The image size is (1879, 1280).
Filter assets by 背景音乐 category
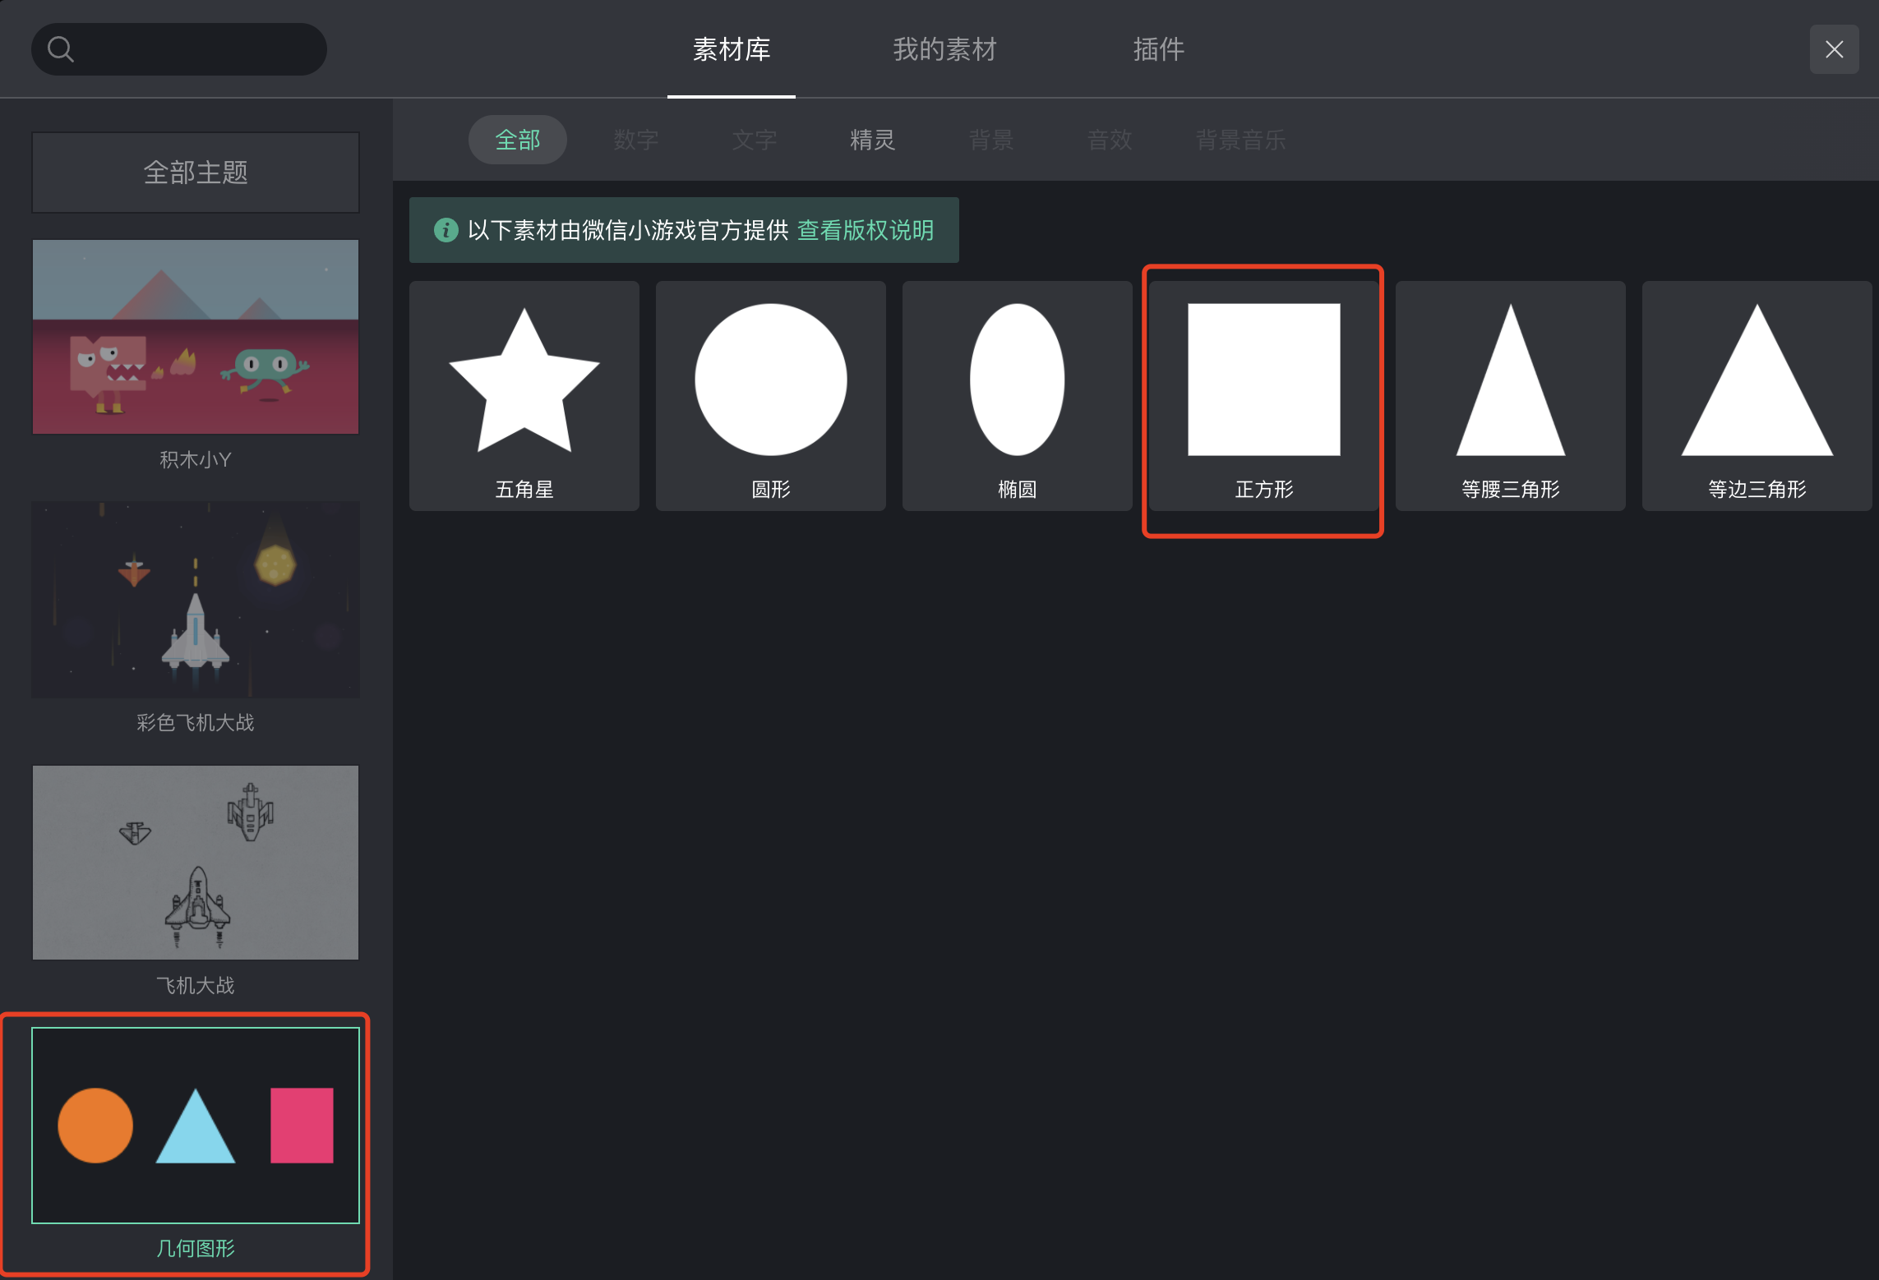click(1240, 140)
